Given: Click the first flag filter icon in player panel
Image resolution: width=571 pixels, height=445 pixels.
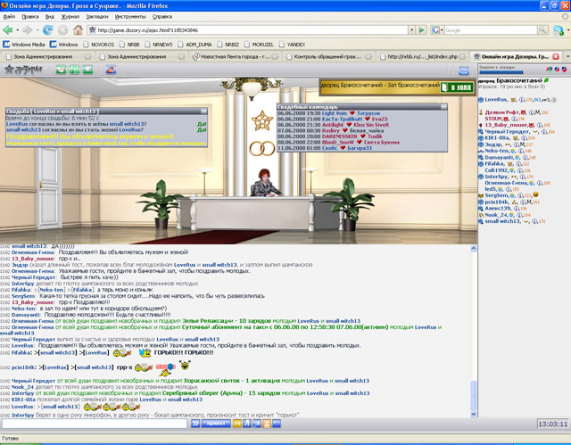Looking at the screenshot, I should 550,70.
